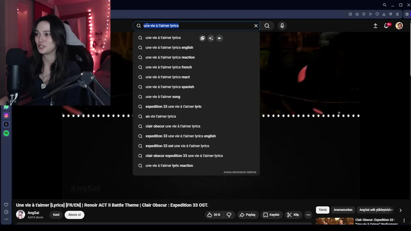Click the shield privacy protection icon
Screen dimensions: 411x231
tap(364, 14)
